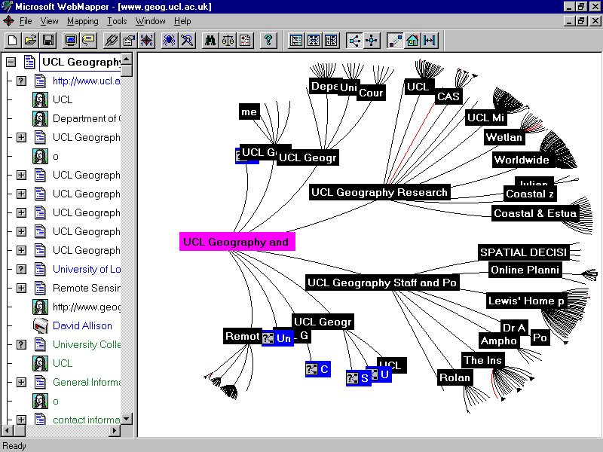
Task: Toggle the tree-branch layout view button
Action: pyautogui.click(x=354, y=41)
